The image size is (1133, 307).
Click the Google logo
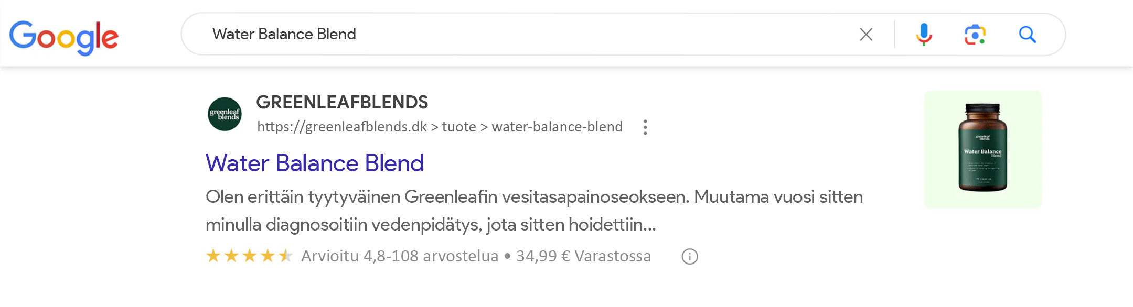click(x=64, y=37)
